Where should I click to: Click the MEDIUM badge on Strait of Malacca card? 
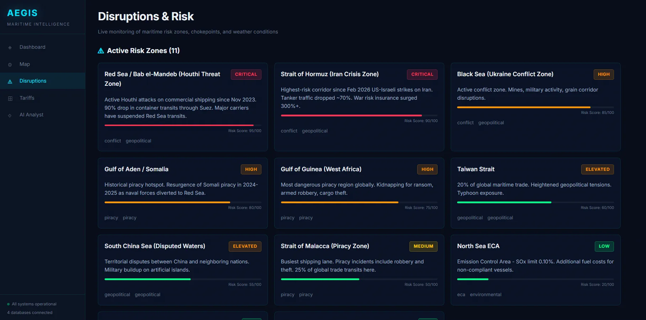[423, 246]
